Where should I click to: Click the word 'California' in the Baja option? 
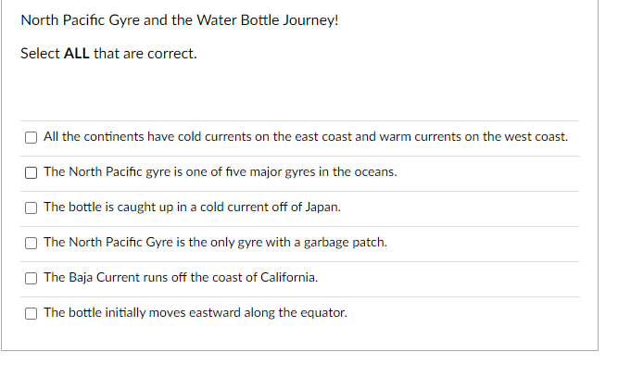point(289,278)
